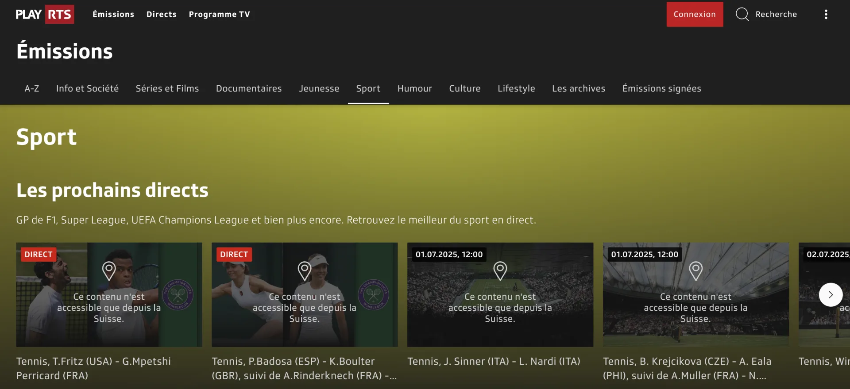Click DIRECT badge on P.Badosa card
850x389 pixels.
[234, 254]
